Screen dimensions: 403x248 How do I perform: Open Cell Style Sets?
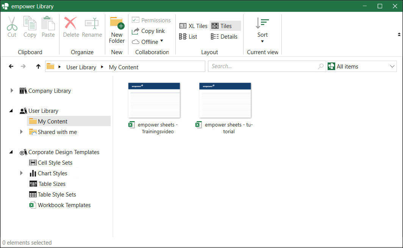tap(51, 163)
